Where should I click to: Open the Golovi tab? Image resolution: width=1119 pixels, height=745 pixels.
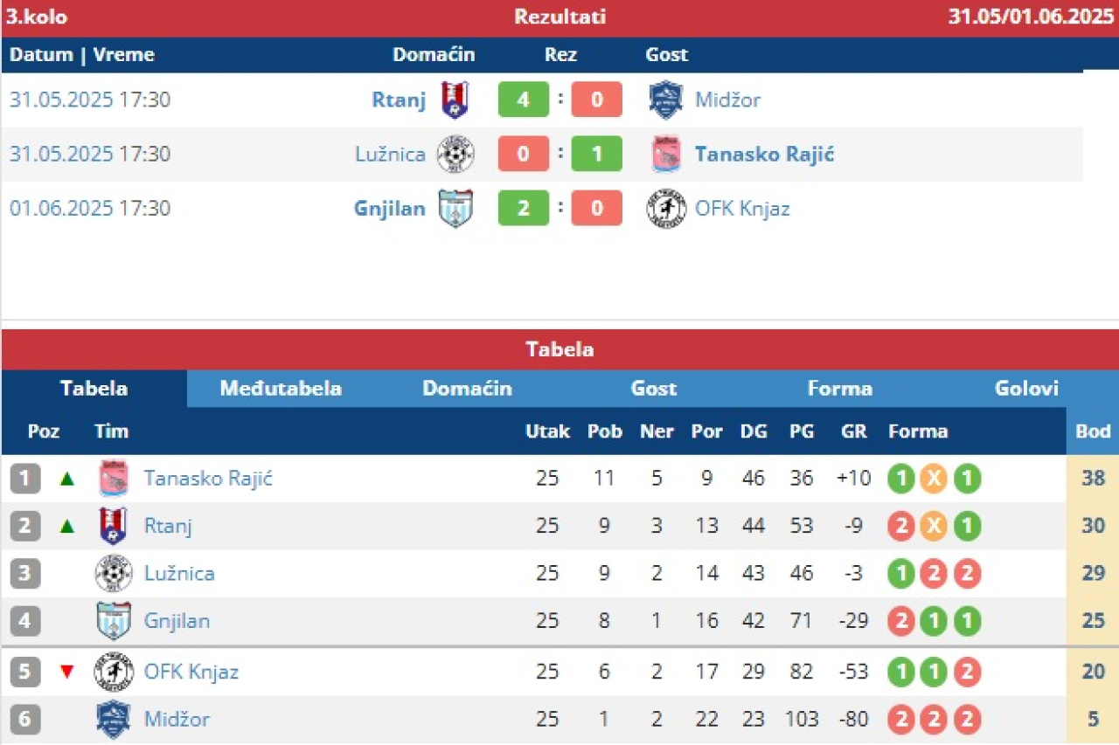pos(1026,389)
